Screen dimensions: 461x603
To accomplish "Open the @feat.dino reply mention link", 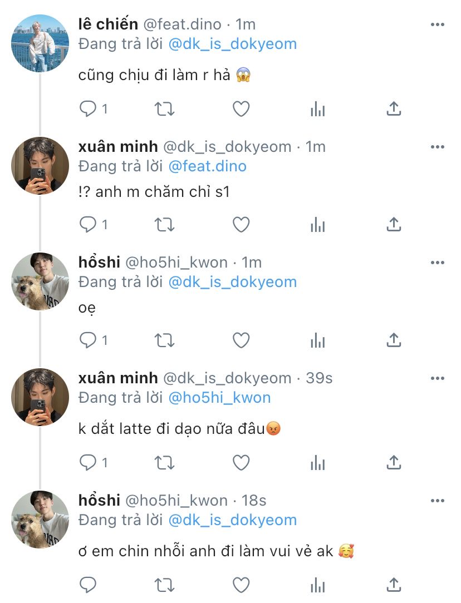I will pyautogui.click(x=207, y=166).
